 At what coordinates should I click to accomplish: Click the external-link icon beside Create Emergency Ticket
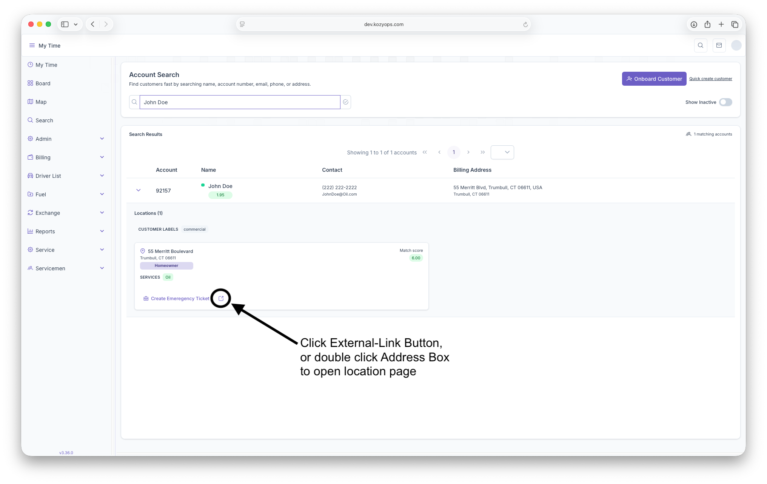click(x=221, y=298)
